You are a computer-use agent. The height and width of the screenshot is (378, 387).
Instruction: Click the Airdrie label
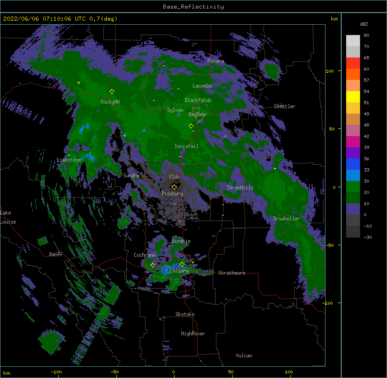[181, 241]
